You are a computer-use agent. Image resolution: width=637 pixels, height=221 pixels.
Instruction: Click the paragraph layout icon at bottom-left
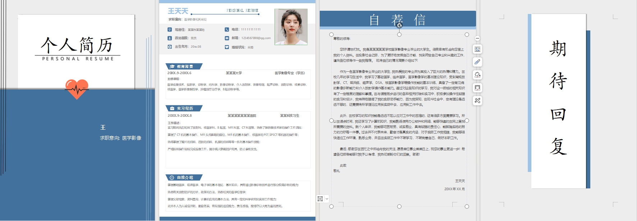coord(320,199)
